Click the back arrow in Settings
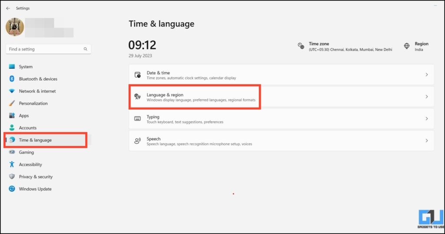Viewport: 445px width, 234px height. (8, 8)
